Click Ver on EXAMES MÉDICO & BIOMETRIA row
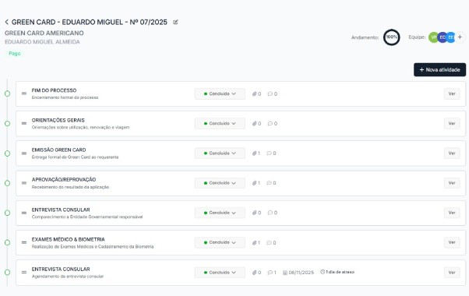This screenshot has height=296, width=469. click(452, 242)
